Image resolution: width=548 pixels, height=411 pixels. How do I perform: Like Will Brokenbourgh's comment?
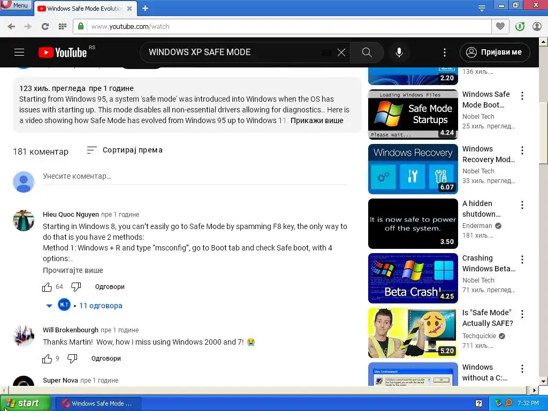pos(47,359)
